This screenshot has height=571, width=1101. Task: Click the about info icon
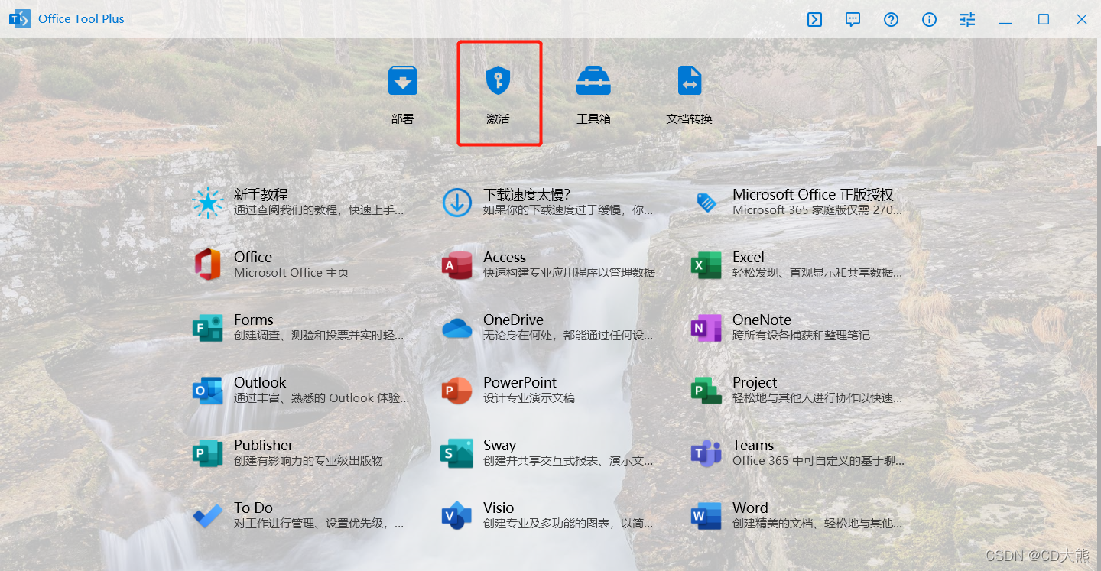click(x=929, y=19)
